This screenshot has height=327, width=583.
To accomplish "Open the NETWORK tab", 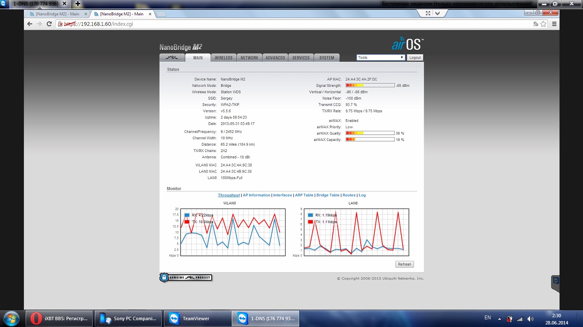I will click(249, 58).
